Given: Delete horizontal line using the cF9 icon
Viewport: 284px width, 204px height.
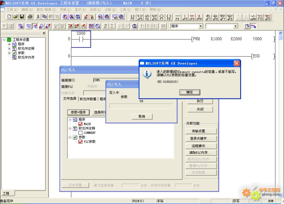Looking at the screenshot, I should [192, 17].
